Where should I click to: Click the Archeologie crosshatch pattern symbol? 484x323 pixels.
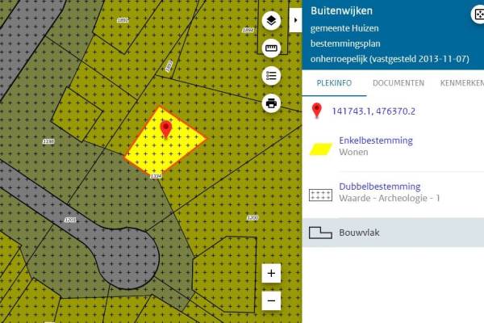tap(321, 194)
